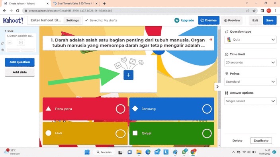
Task: Bookmark page with the star icon
Action: pyautogui.click(x=254, y=11)
